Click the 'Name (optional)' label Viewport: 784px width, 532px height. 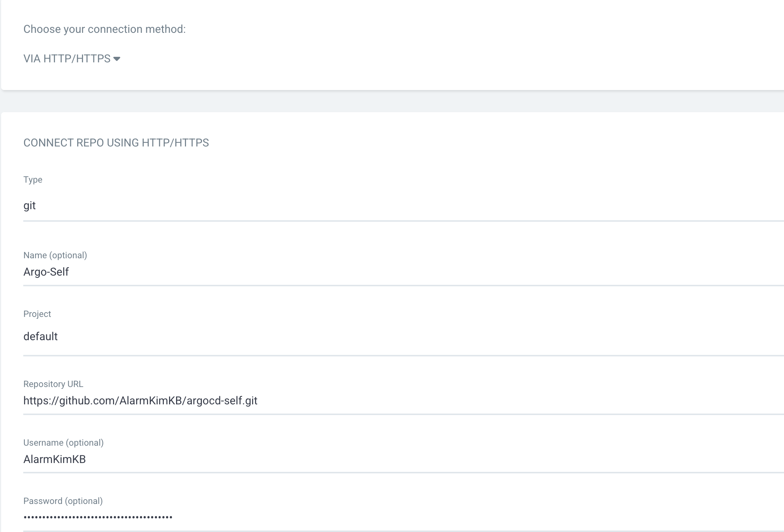(55, 255)
